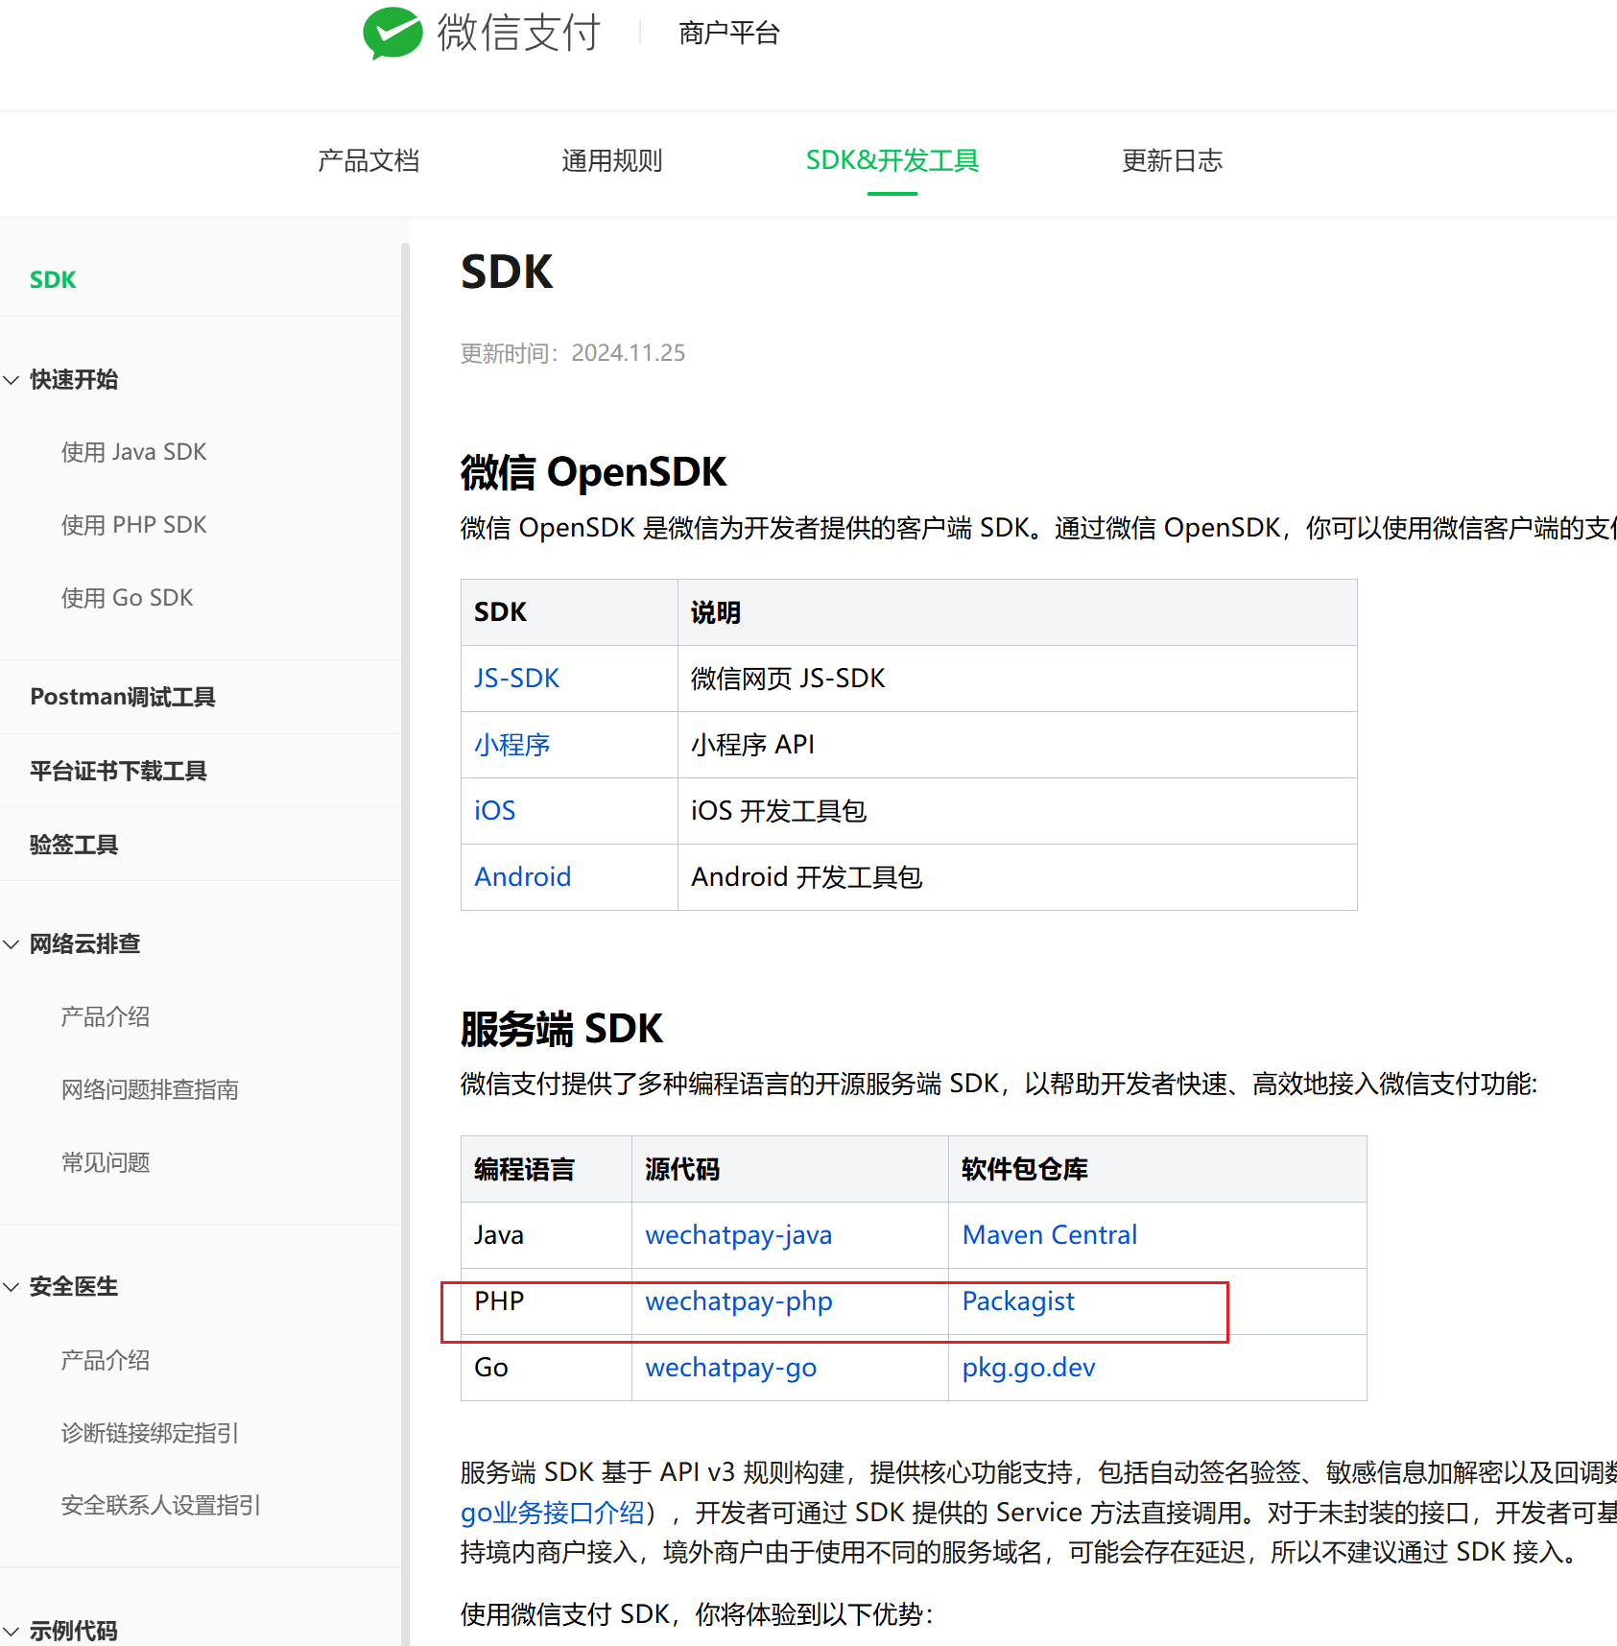Open Postman调试工具 in sidebar
Image resolution: width=1617 pixels, height=1646 pixels.
(x=123, y=697)
